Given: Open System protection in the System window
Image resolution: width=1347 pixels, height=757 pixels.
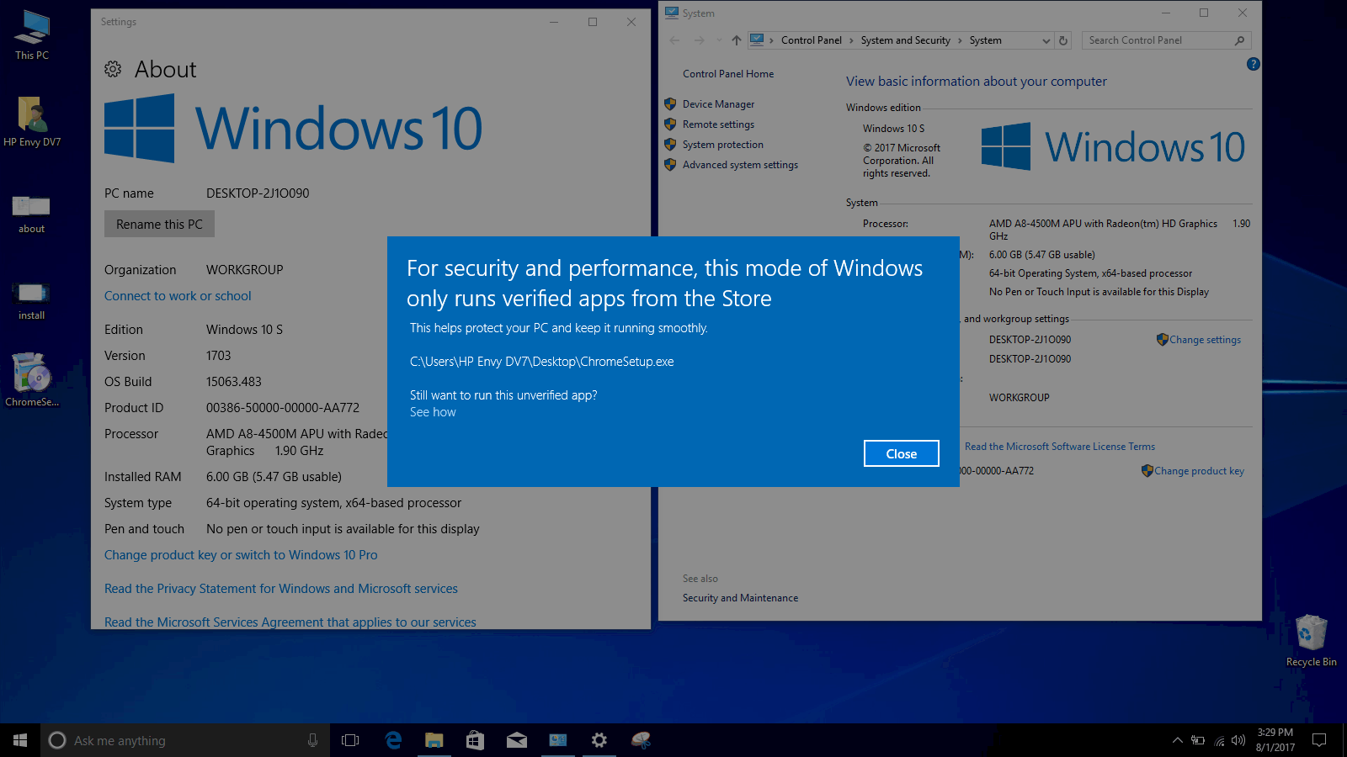Looking at the screenshot, I should click(x=723, y=145).
